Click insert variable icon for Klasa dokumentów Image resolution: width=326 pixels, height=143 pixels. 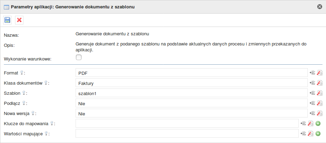tap(312, 83)
